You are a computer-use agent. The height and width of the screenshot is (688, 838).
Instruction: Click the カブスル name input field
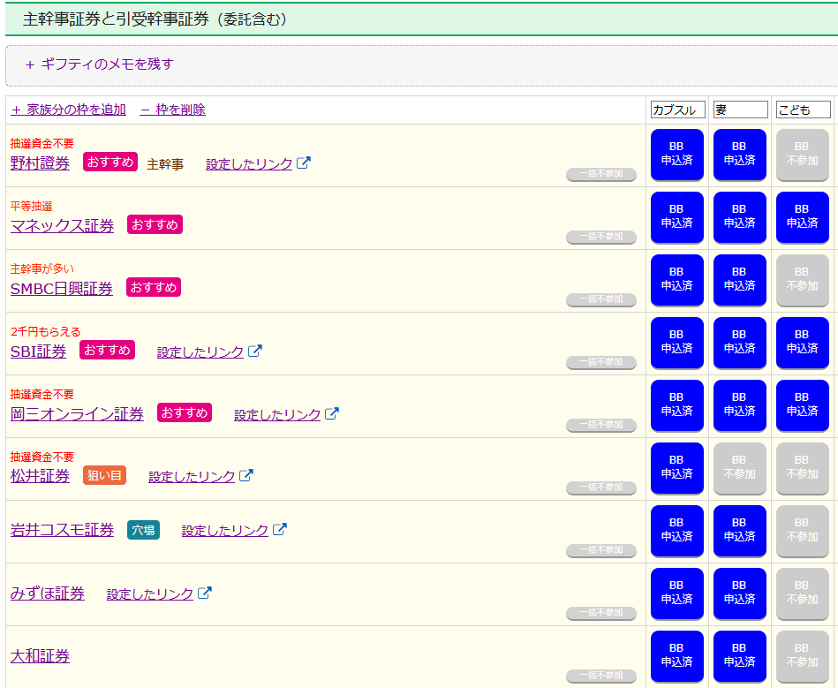[677, 110]
